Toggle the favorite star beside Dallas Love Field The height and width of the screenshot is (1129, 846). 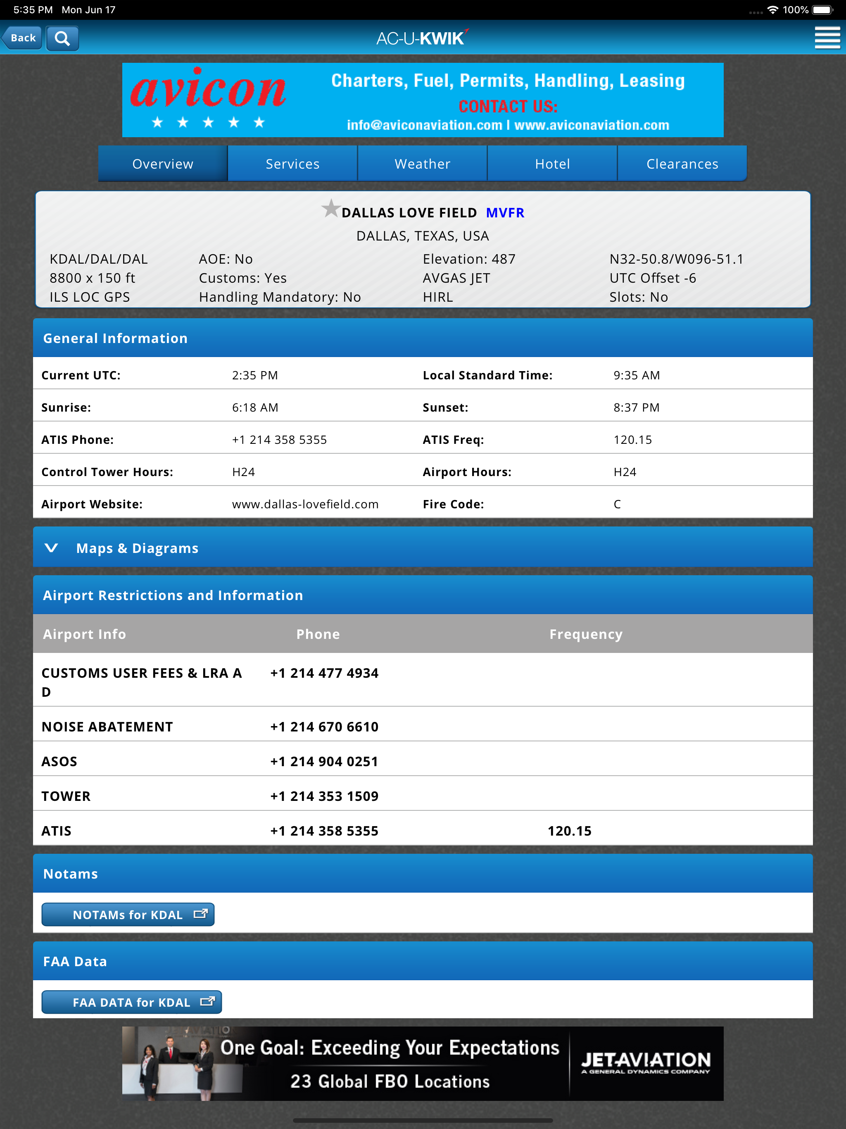tap(330, 208)
